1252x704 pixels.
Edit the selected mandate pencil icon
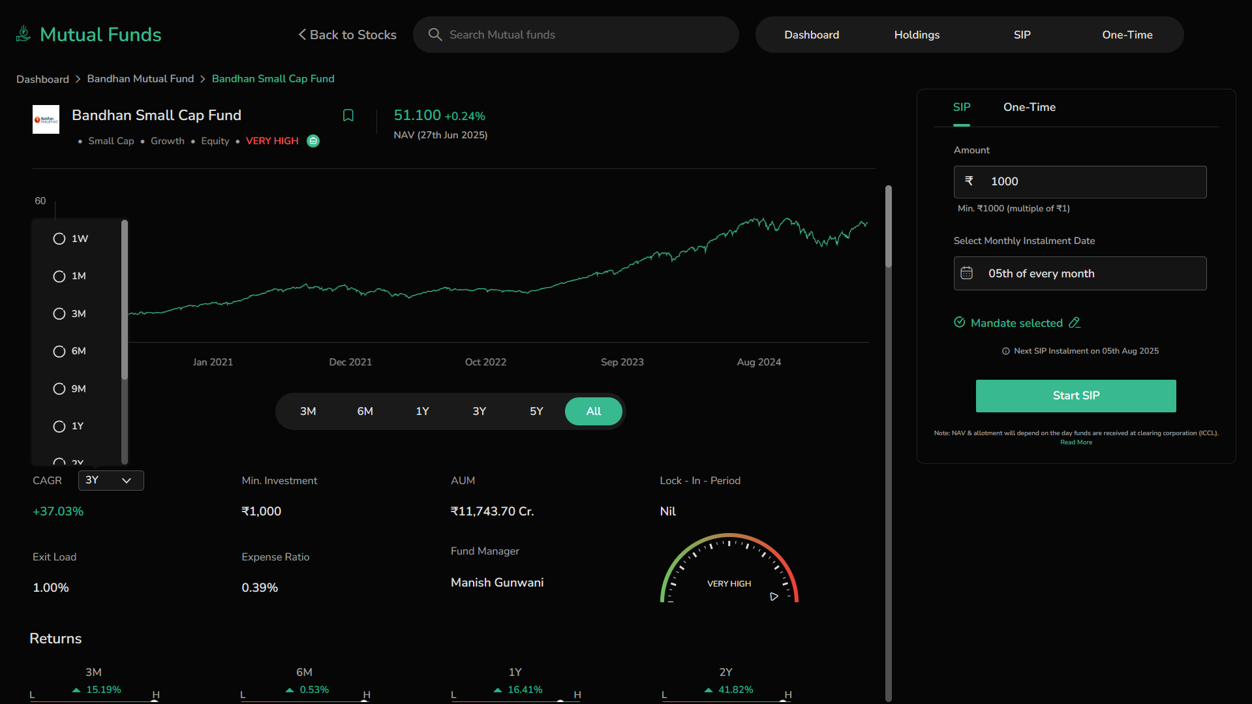click(x=1075, y=322)
